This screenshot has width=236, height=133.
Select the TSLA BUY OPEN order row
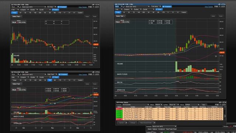(170, 111)
